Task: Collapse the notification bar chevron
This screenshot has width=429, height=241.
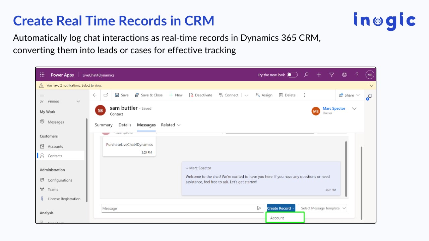Action: coord(371,86)
